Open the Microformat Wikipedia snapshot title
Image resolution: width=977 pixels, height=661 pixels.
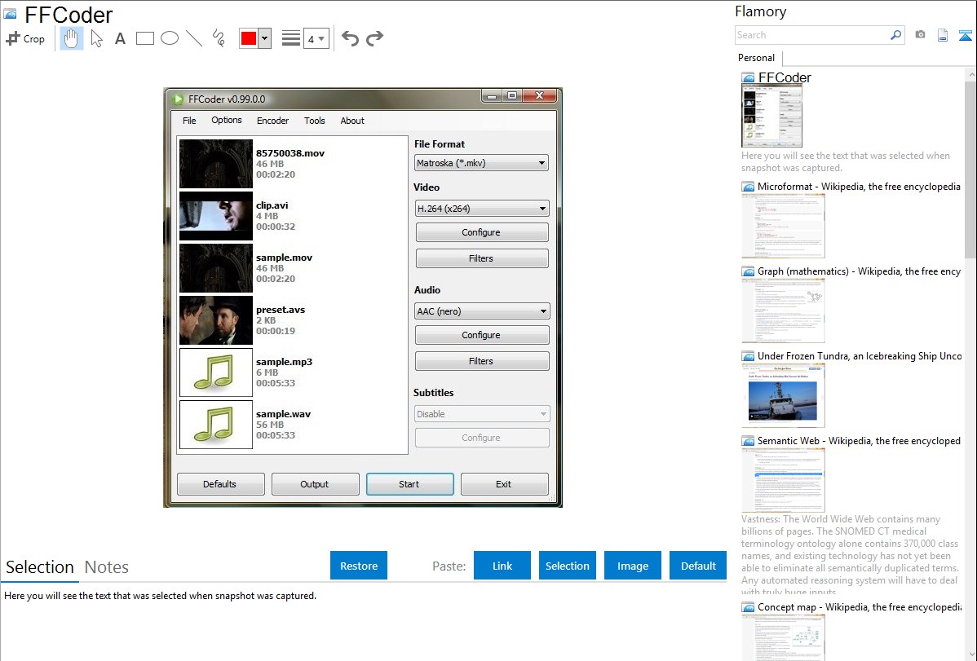click(x=859, y=187)
